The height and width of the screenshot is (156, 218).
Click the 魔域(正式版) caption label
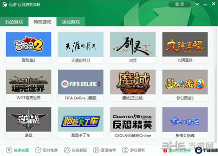[133, 98]
